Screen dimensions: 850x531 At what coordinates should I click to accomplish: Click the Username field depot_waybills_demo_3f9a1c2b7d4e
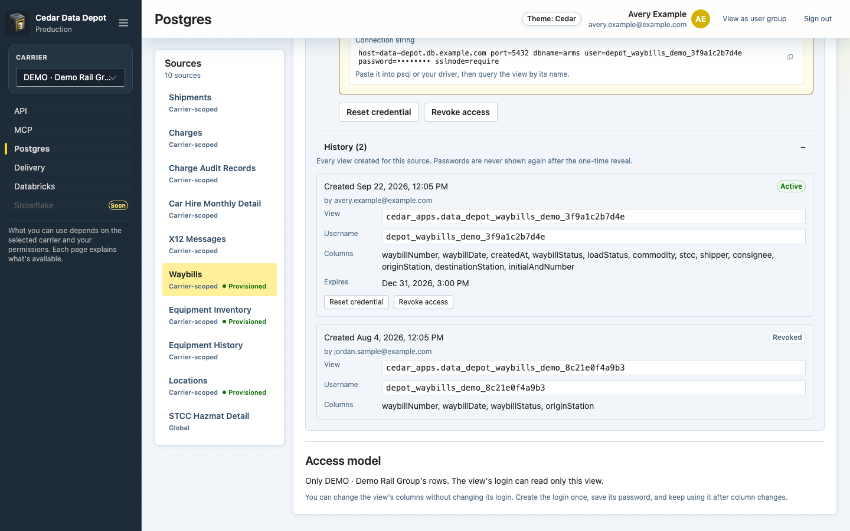click(594, 237)
